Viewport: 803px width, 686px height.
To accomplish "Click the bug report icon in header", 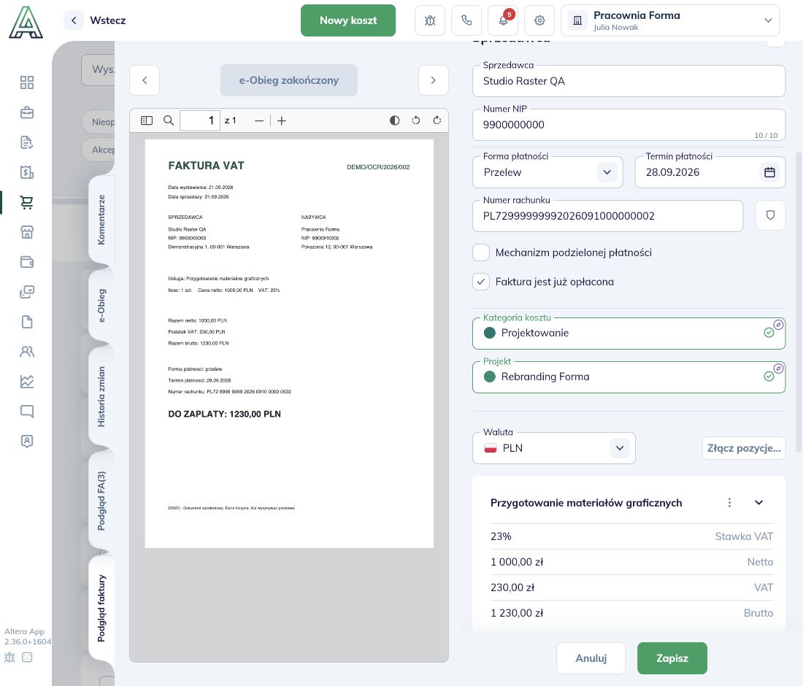I will click(430, 20).
